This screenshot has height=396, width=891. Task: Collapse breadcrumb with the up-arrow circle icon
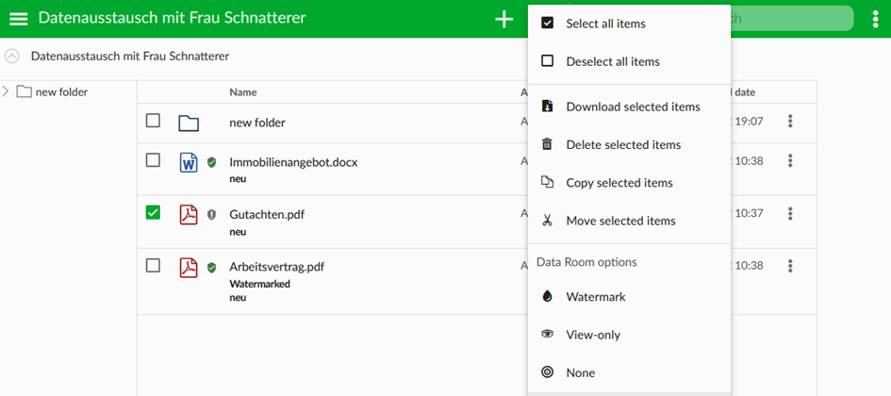[12, 56]
